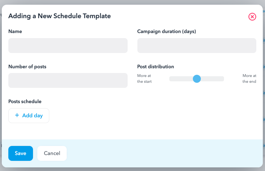Grab the Post distribution slider handle
This screenshot has width=265, height=171.
pyautogui.click(x=197, y=79)
